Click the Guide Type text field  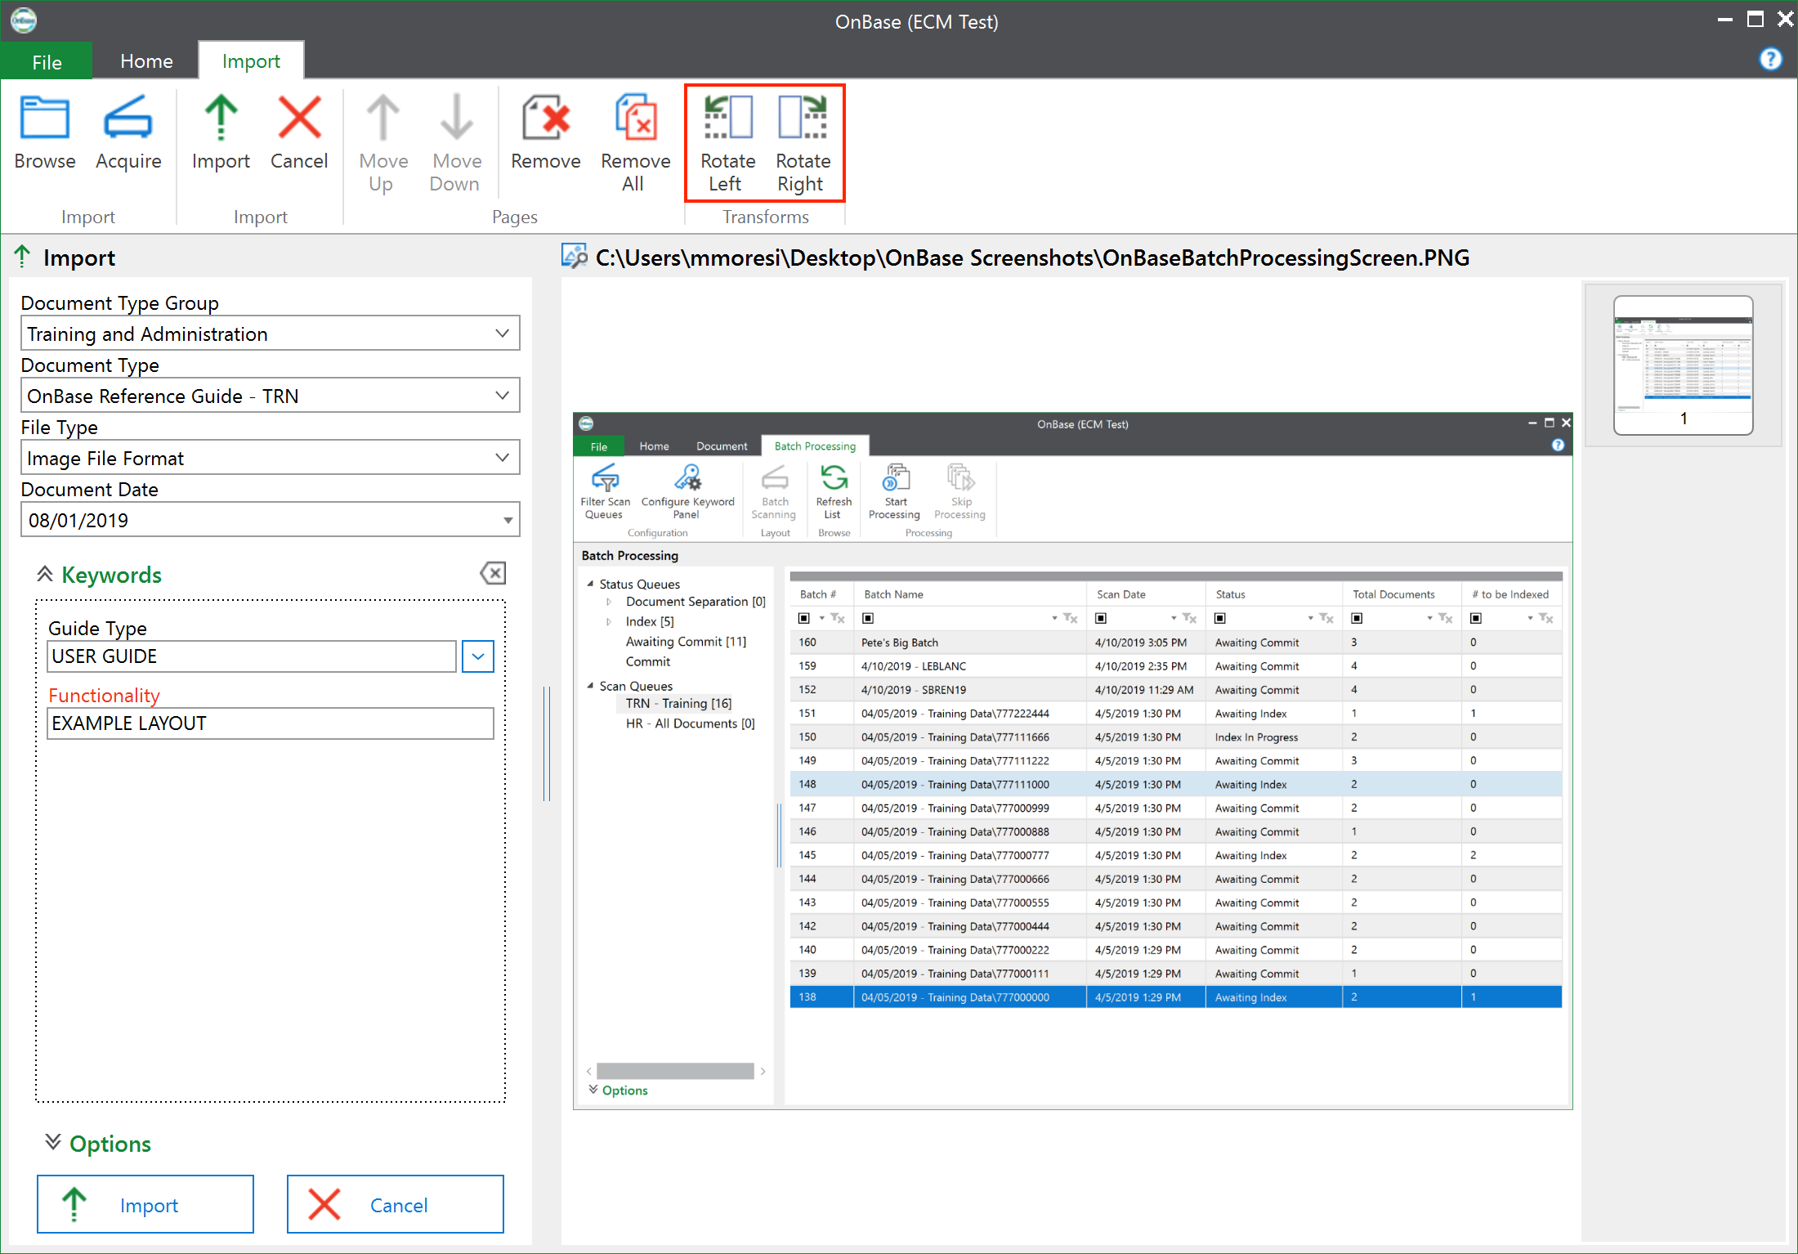pos(252,656)
